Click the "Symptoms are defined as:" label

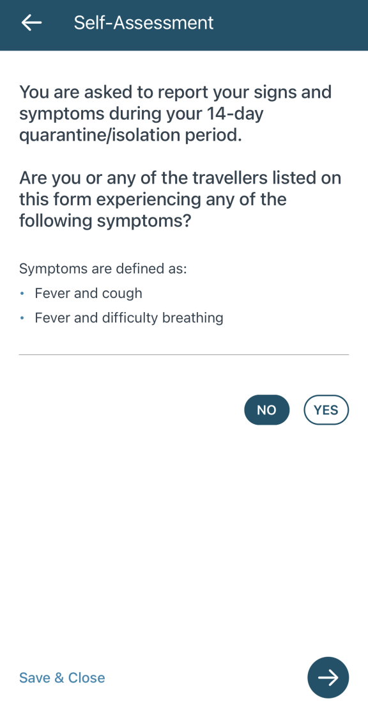click(103, 269)
